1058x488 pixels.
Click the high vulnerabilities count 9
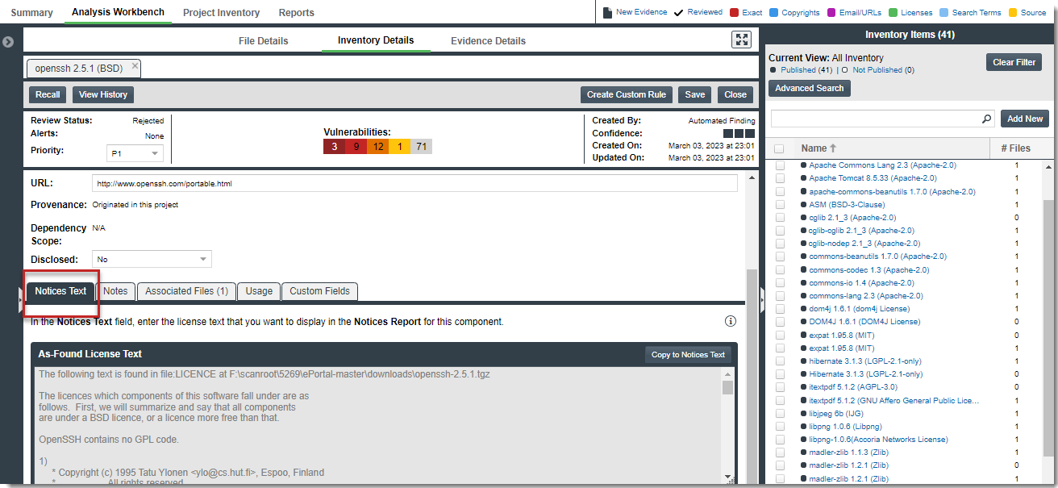coord(355,146)
